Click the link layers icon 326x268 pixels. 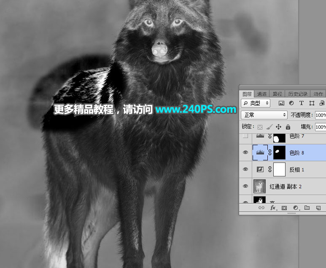click(x=261, y=208)
